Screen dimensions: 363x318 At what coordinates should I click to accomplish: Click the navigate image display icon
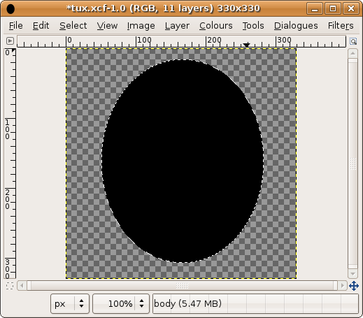click(354, 286)
